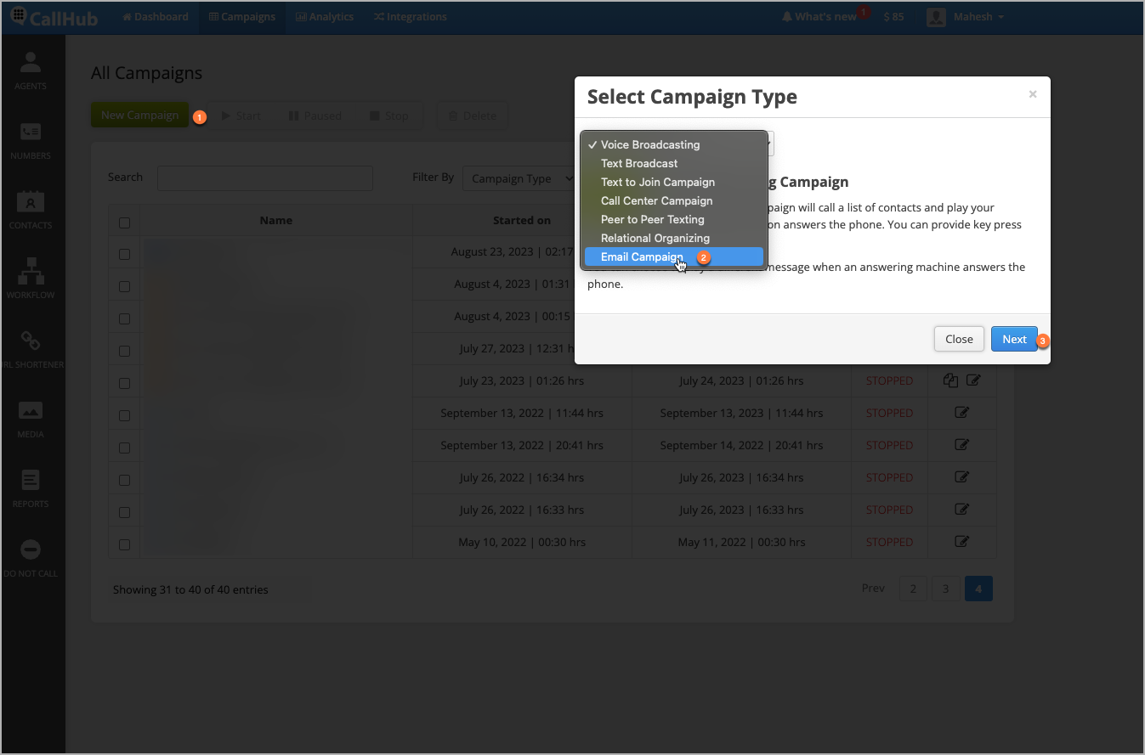Open the Reports sidebar section

click(x=31, y=488)
